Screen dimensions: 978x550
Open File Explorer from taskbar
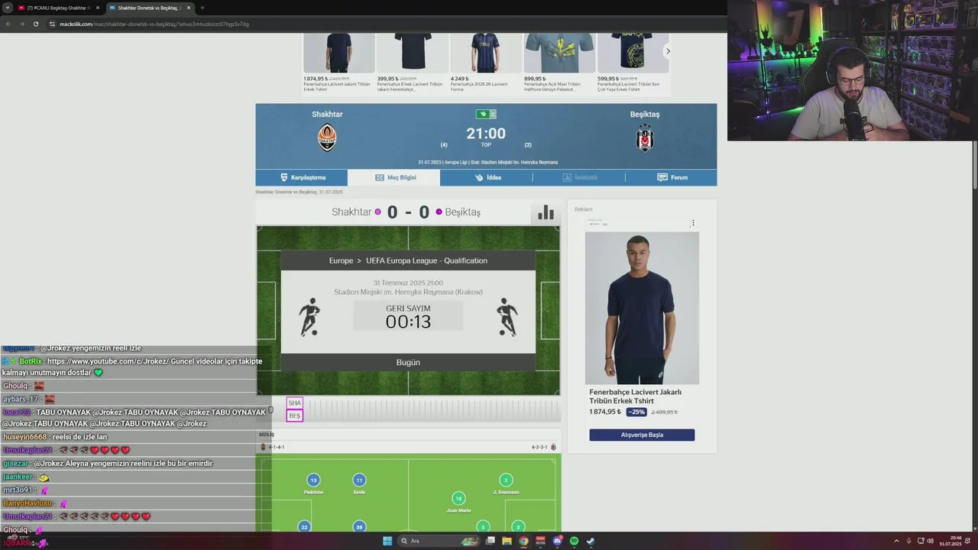click(x=507, y=541)
